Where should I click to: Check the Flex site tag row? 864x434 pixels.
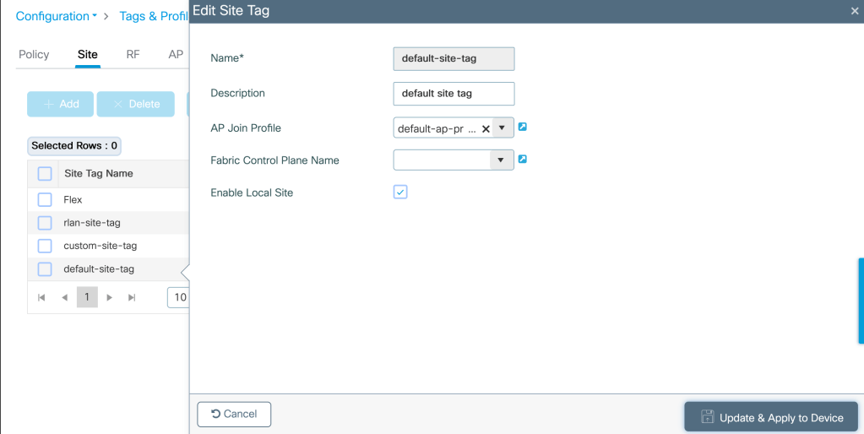[45, 200]
